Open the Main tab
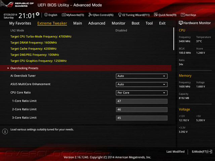This screenshot has width=215, height=161. (78, 23)
